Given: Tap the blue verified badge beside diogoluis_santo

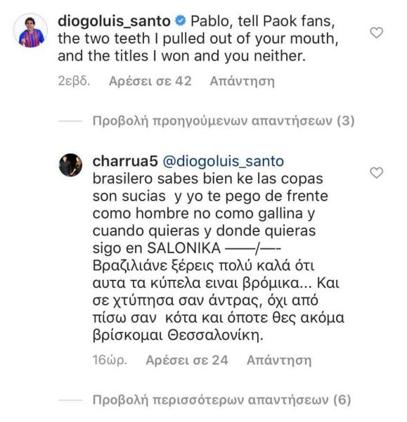Looking at the screenshot, I should coord(181,21).
